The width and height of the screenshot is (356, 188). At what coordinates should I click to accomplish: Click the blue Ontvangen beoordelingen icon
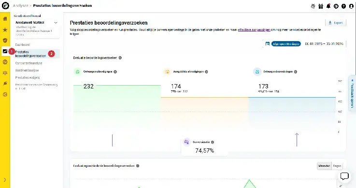tap(257, 72)
